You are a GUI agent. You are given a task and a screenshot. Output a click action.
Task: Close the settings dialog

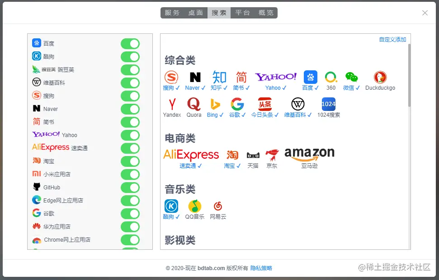pyautogui.click(x=425, y=13)
